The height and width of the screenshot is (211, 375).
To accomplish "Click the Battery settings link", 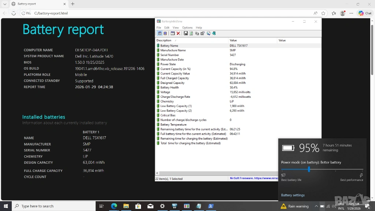I will tap(293, 195).
